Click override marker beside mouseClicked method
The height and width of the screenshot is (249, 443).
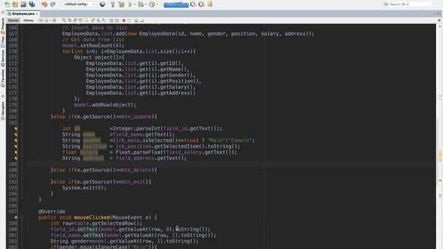(x=16, y=217)
